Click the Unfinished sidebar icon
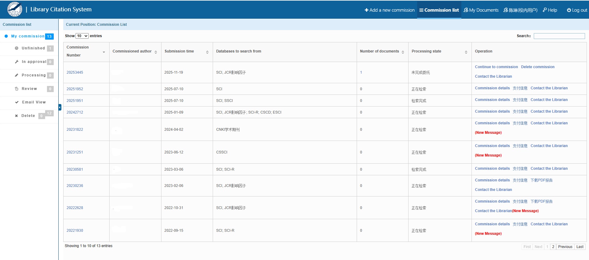This screenshot has height=260, width=589. tap(17, 48)
